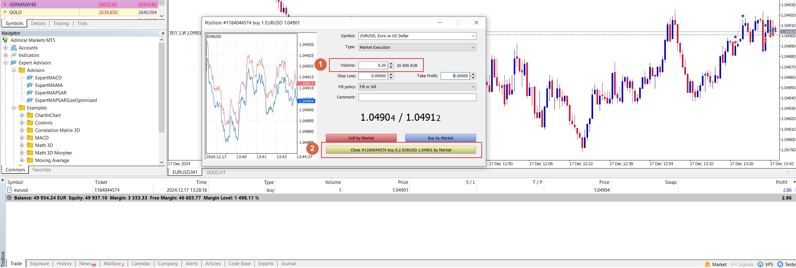Close the Toolbox panel with the X
This screenshot has height=268, width=796.
point(3,180)
